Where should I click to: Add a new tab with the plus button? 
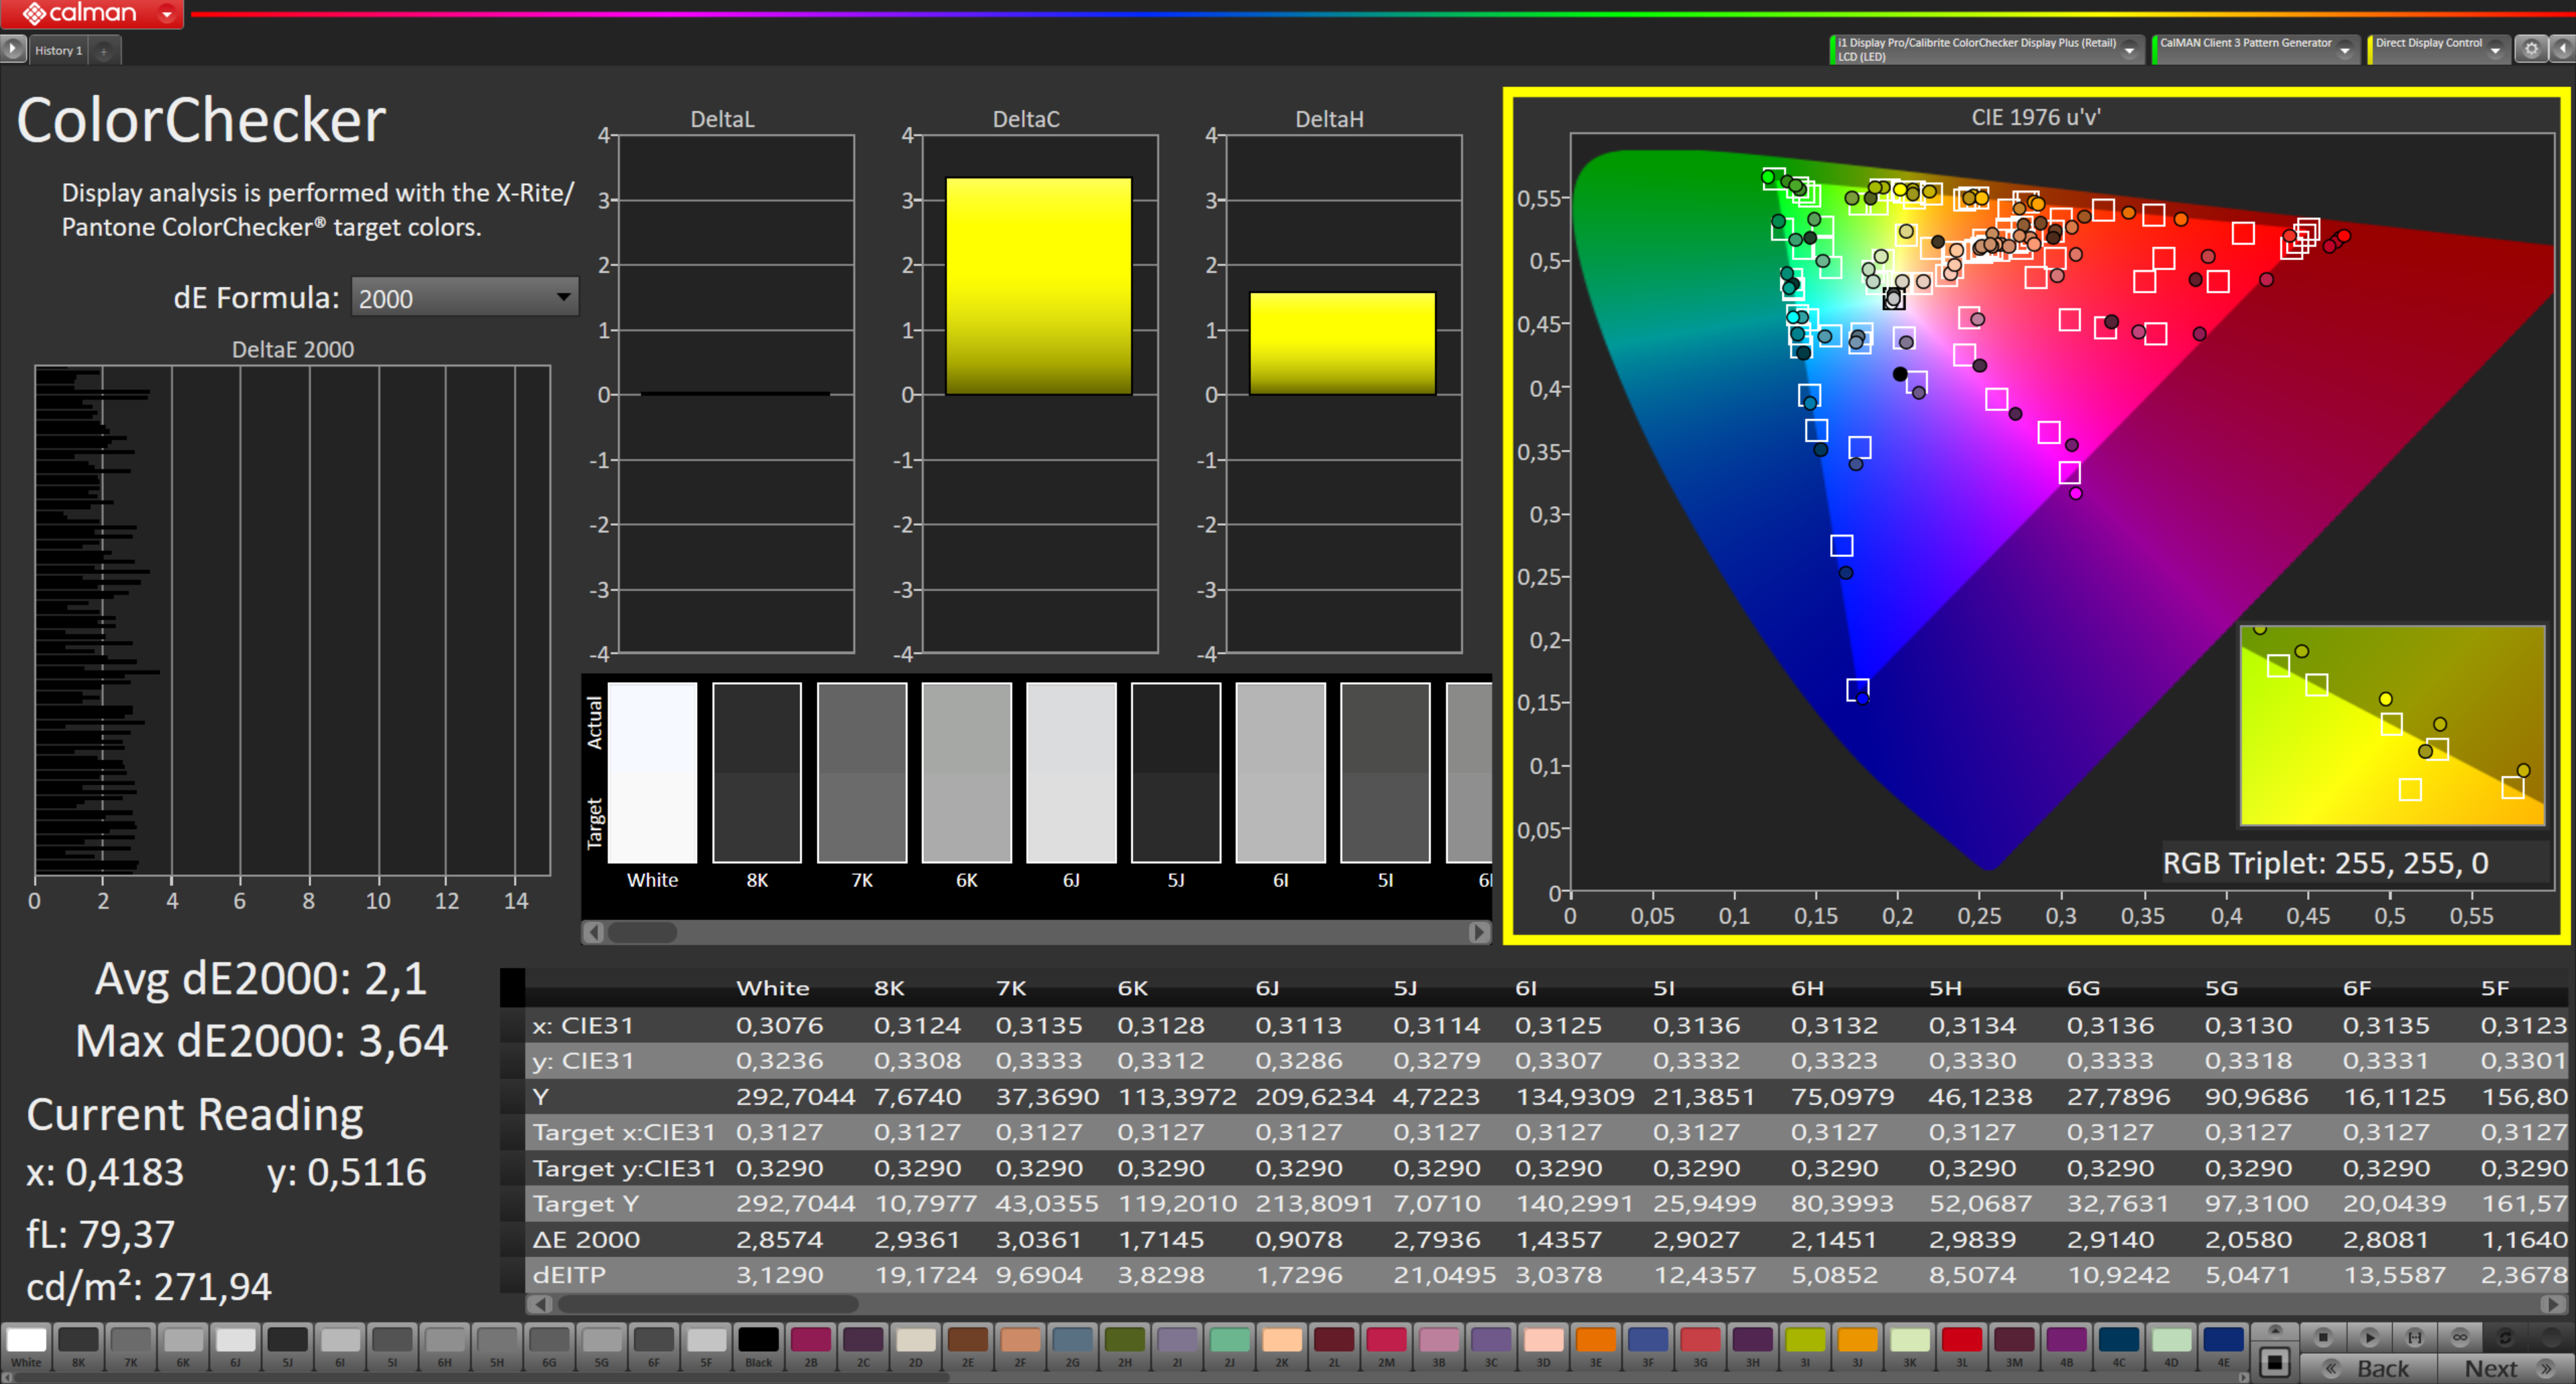click(103, 51)
